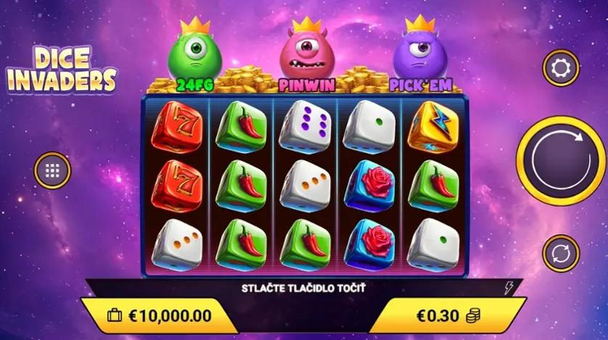Viewport: 608px width, 340px height.
Task: Click the bottom-right single green dot dice
Action: (433, 245)
